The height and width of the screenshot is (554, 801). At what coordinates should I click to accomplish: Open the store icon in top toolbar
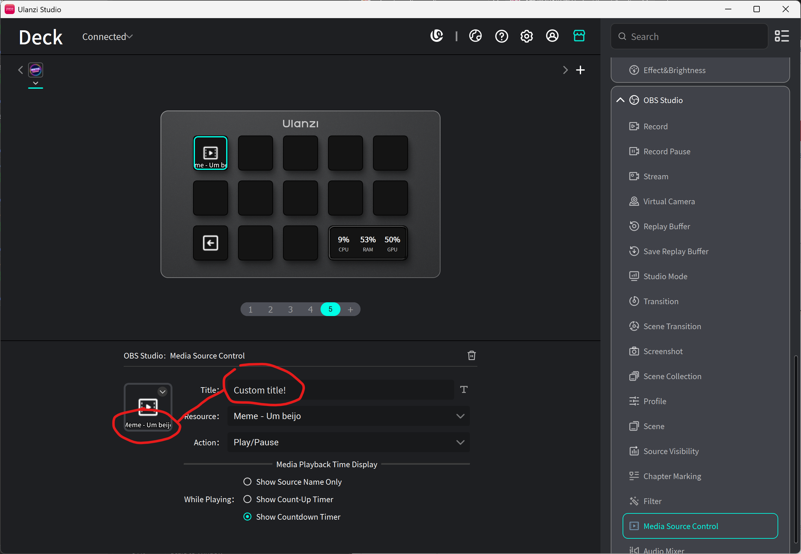[579, 36]
